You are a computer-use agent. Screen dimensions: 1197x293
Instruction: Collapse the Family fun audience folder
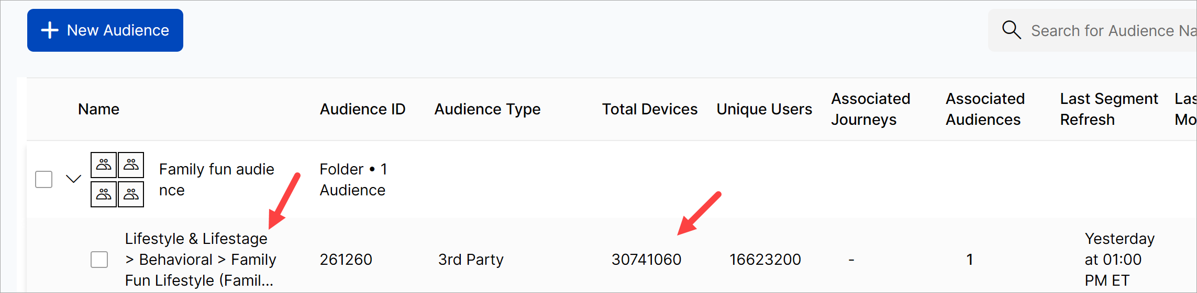tap(74, 179)
